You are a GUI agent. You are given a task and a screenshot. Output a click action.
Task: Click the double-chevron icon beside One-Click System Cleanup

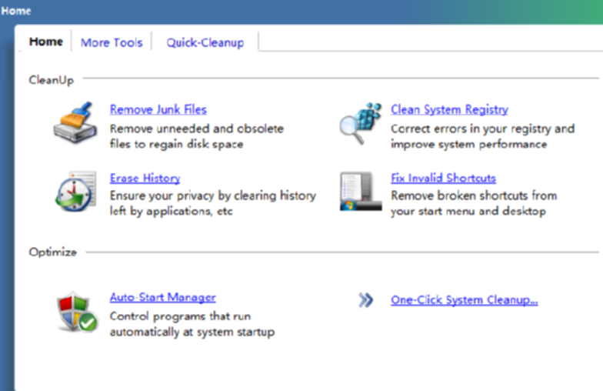(x=366, y=300)
